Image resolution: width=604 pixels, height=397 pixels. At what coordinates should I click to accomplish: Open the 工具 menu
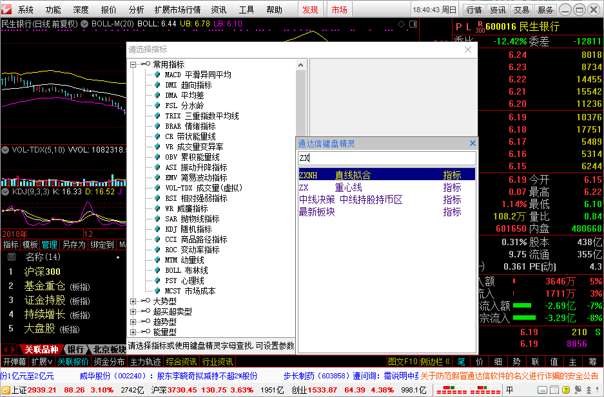[x=246, y=10]
